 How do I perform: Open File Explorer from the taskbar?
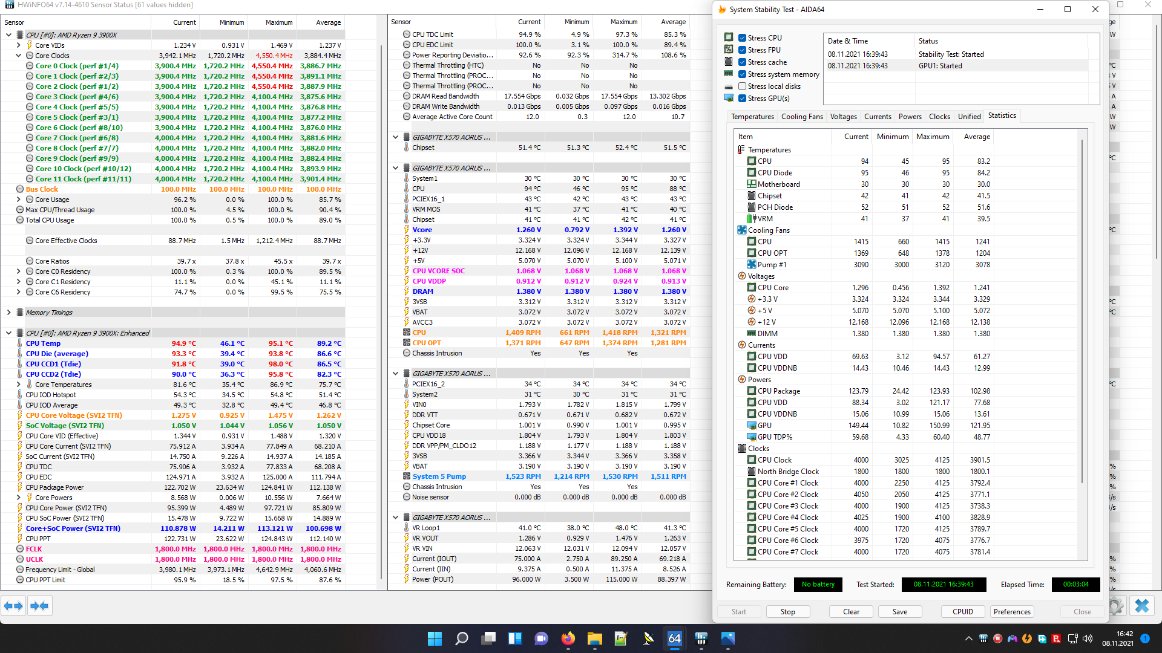point(594,638)
